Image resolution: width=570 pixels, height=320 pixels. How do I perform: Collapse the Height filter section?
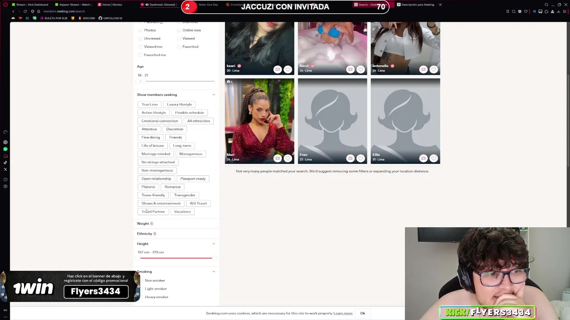(214, 244)
